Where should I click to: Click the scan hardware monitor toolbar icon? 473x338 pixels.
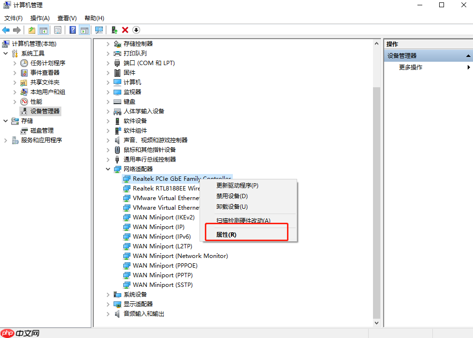point(99,30)
